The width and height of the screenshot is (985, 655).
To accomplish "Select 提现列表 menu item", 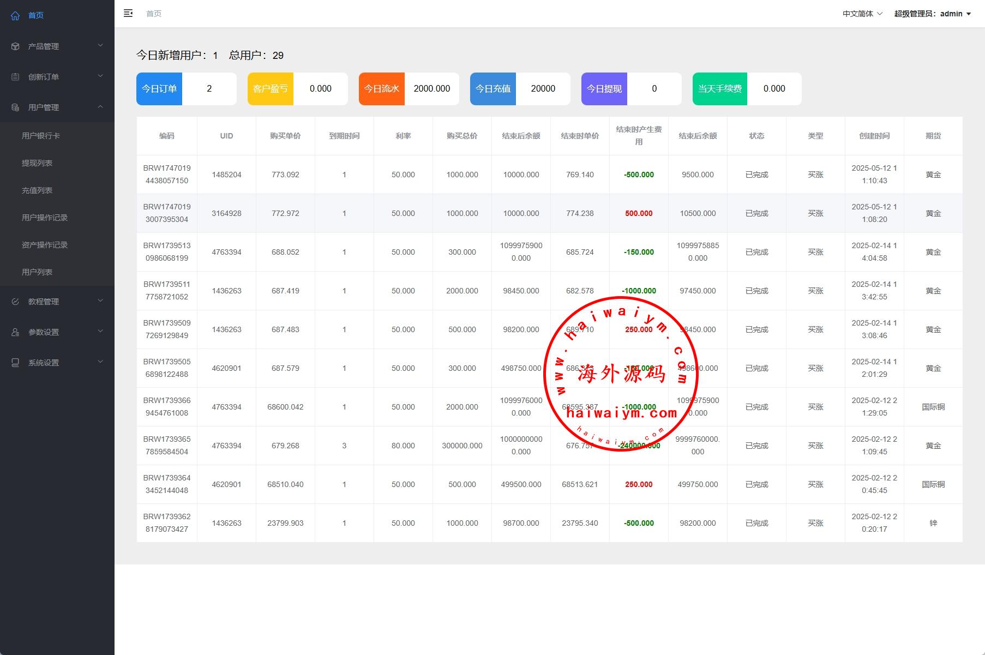I will pos(37,163).
